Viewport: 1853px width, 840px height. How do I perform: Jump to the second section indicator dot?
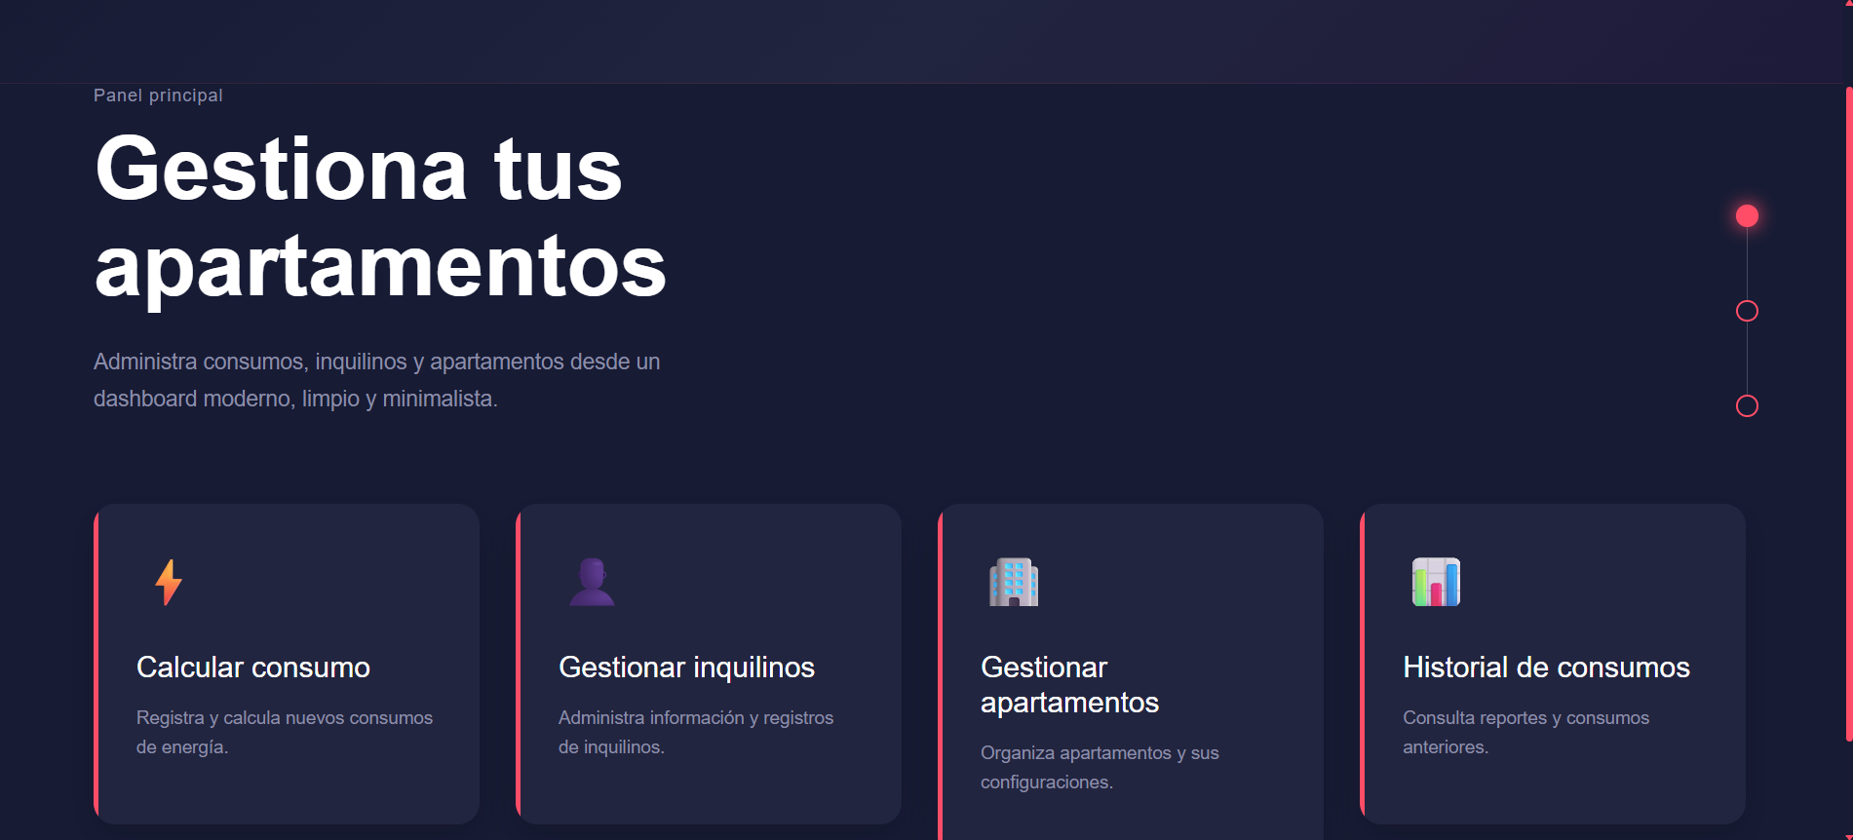pyautogui.click(x=1747, y=311)
